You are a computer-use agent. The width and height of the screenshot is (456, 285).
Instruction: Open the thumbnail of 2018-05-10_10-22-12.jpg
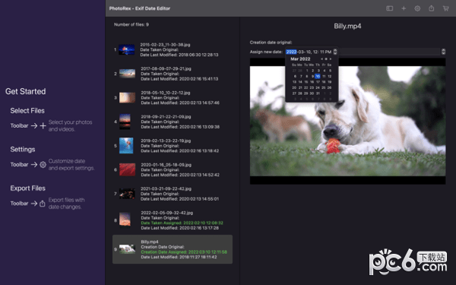[127, 98]
